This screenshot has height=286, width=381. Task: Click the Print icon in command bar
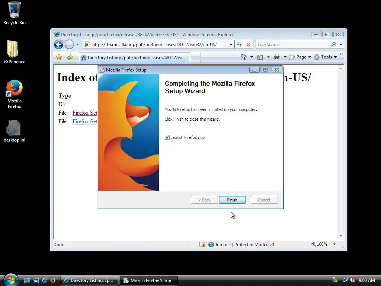pyautogui.click(x=277, y=57)
